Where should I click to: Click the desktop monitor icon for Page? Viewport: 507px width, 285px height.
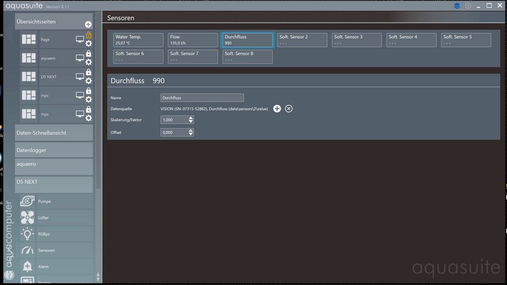[80, 39]
